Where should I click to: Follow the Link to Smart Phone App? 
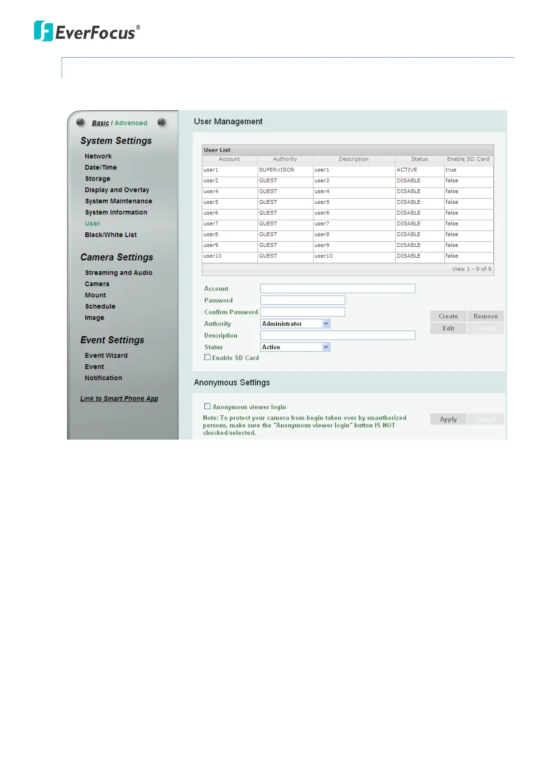point(119,399)
